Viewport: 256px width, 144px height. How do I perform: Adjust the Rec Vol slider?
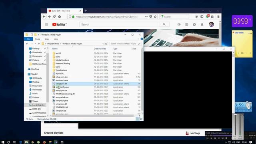(x=235, y=125)
